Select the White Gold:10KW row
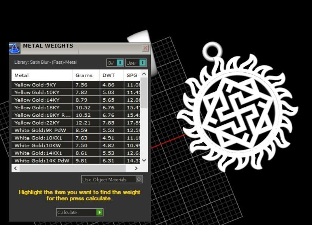Screen dimensions: 312x225 76,145
